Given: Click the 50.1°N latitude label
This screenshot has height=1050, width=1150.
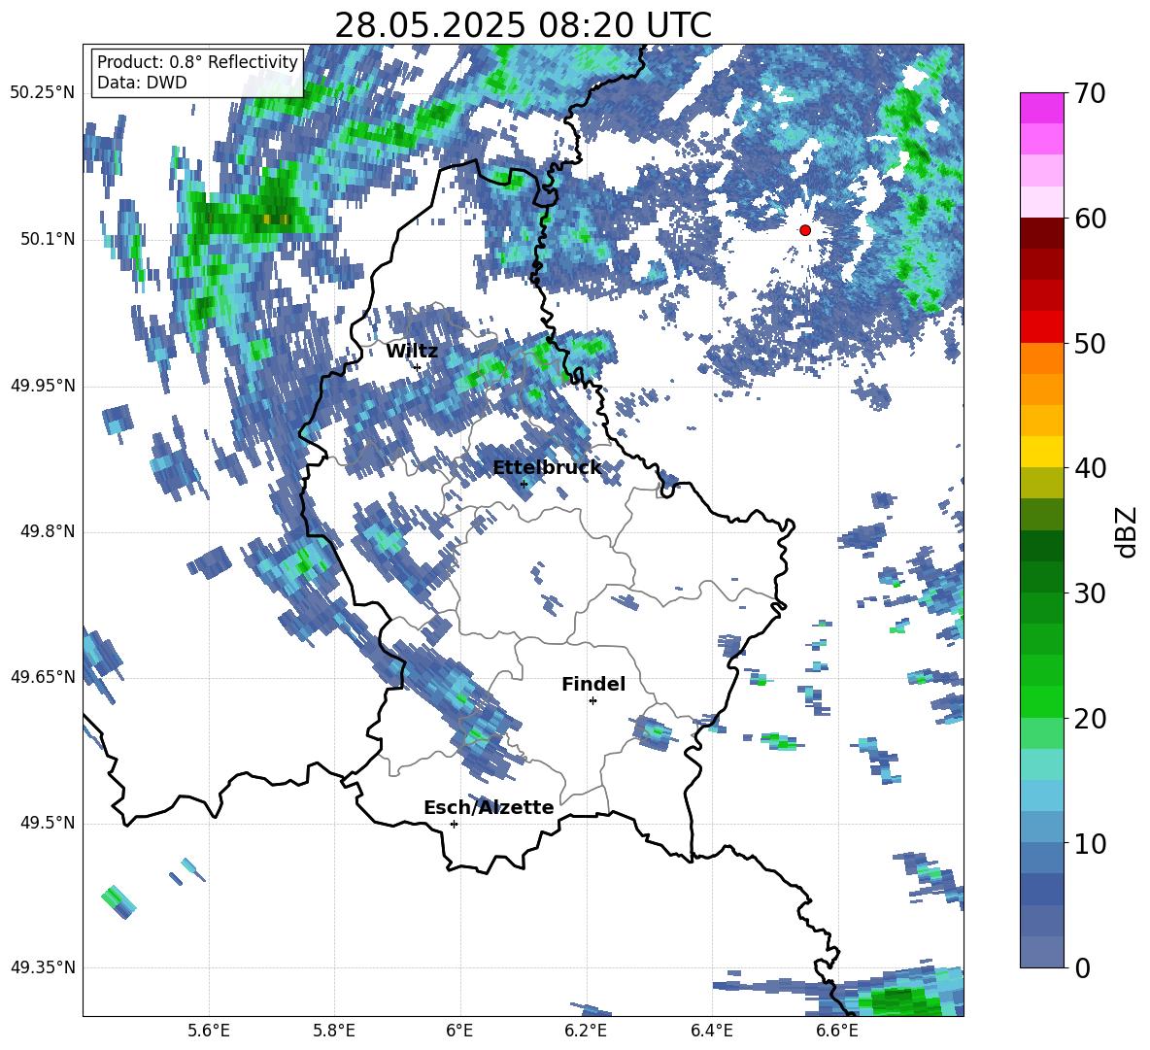Looking at the screenshot, I should point(49,240).
